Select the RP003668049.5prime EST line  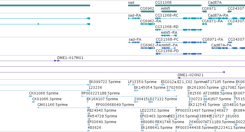coord(136,108)
